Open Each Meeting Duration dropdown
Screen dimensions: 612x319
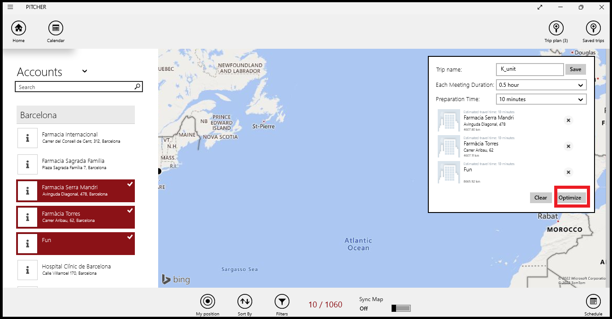point(541,85)
